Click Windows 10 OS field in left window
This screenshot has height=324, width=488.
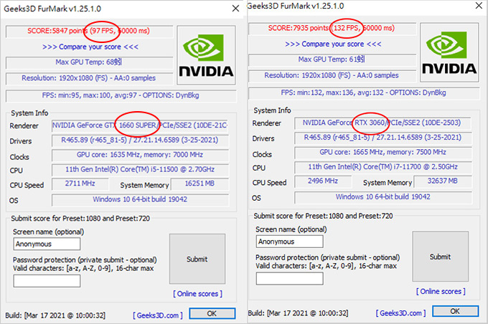140,199
